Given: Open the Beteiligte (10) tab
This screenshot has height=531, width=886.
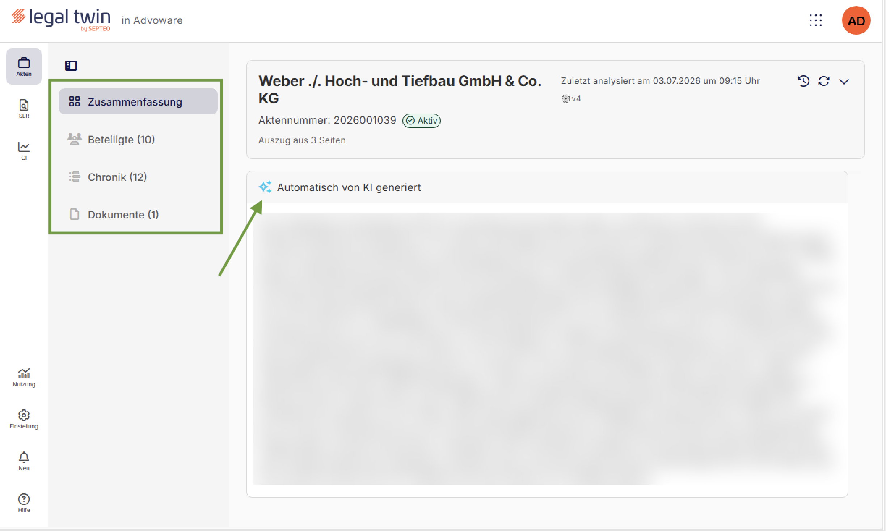Looking at the screenshot, I should point(138,139).
